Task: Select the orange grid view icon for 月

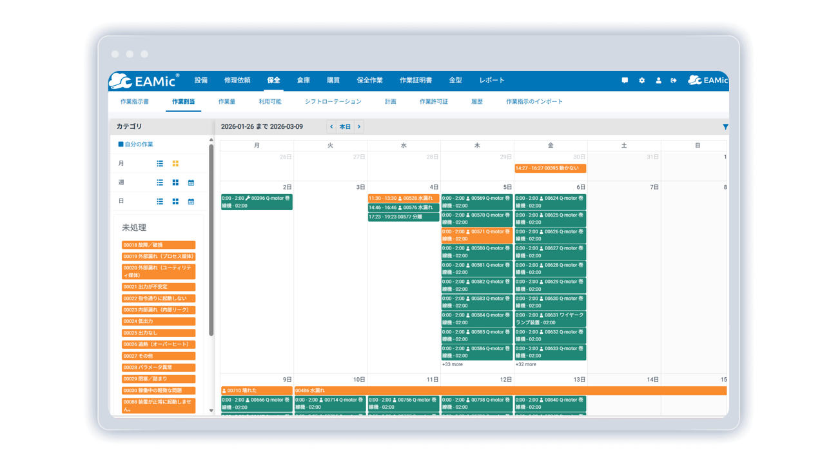Action: pyautogui.click(x=175, y=163)
